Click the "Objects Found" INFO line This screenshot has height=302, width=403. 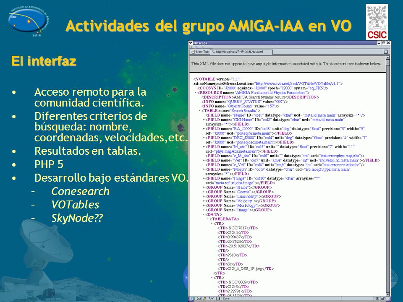240,106
